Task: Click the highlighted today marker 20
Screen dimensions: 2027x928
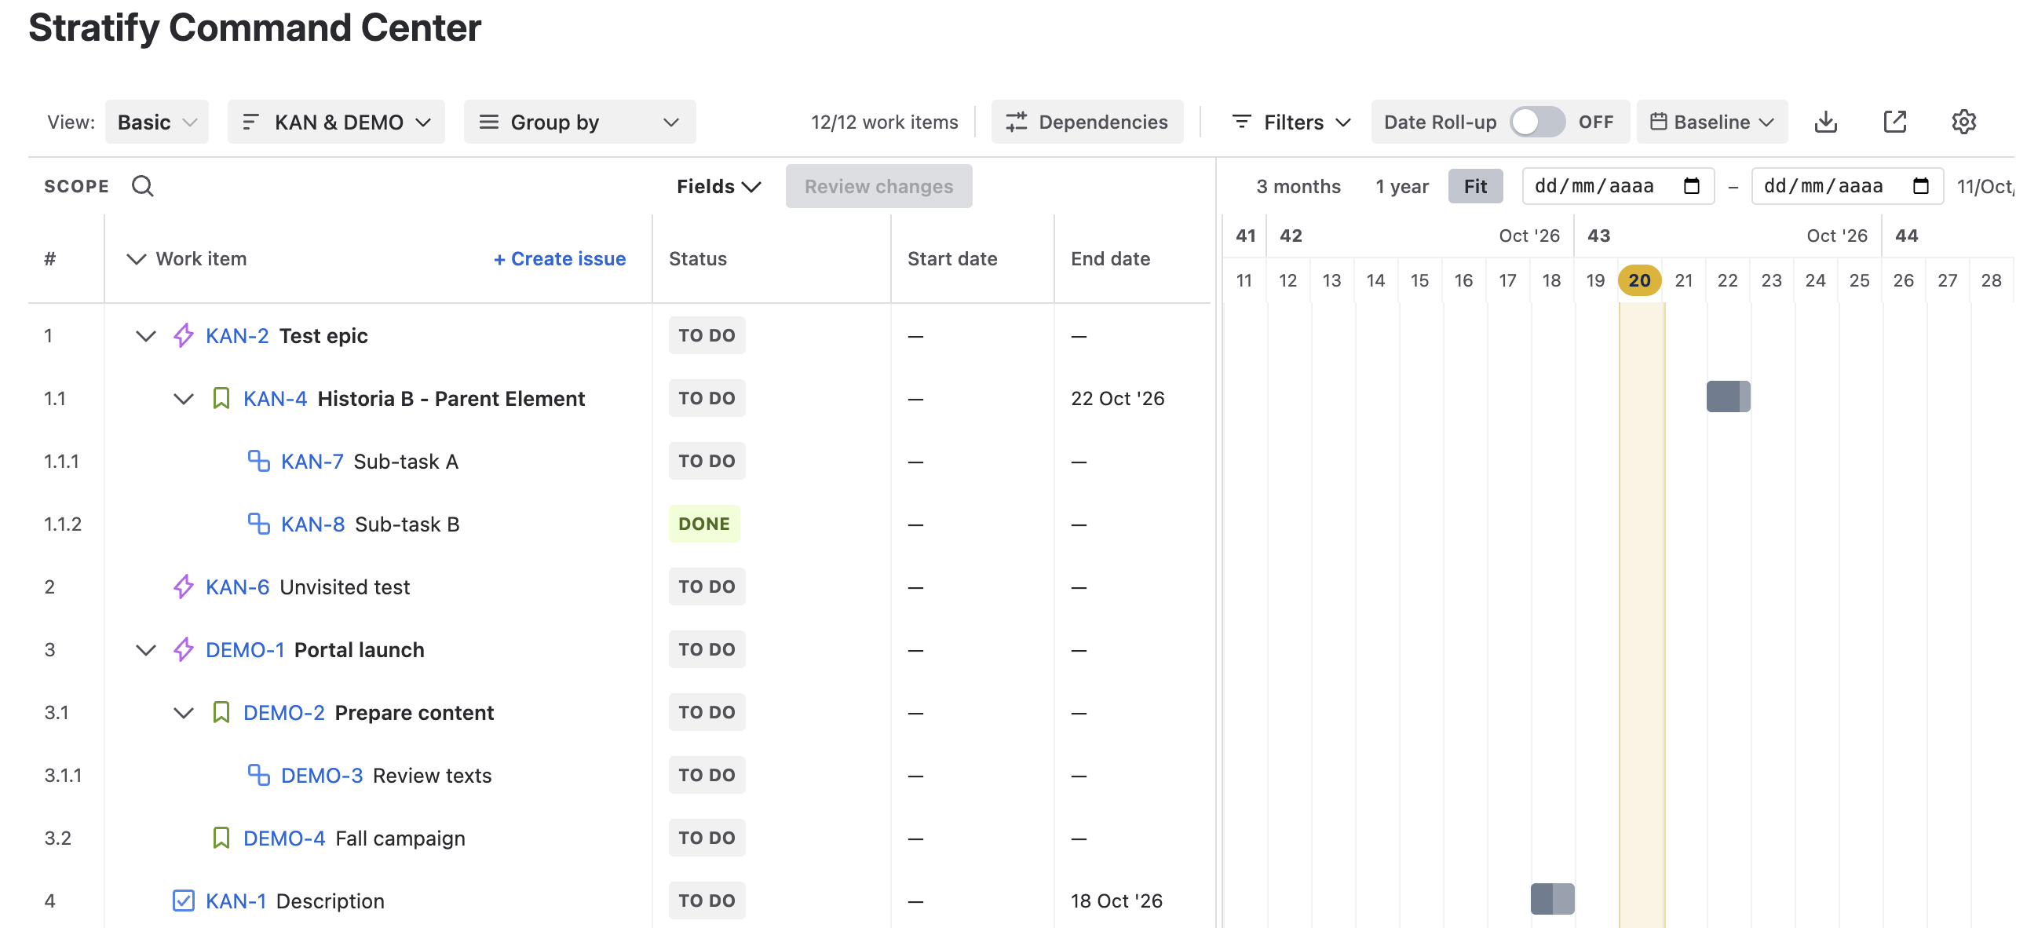Action: point(1639,280)
